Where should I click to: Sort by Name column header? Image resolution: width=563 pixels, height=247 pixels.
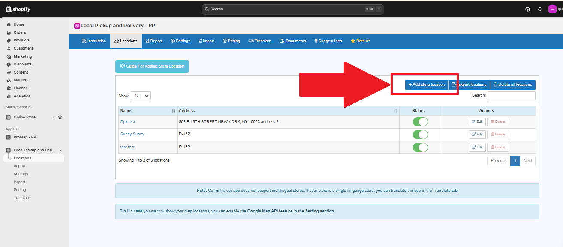148,111
